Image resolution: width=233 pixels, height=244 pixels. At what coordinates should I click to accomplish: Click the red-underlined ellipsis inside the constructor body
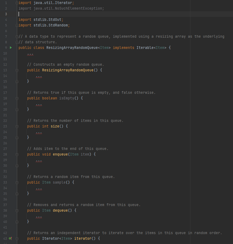(x=39, y=76)
